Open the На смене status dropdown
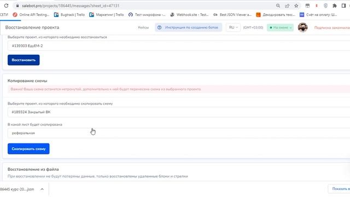350x197 pixels. [x=281, y=27]
